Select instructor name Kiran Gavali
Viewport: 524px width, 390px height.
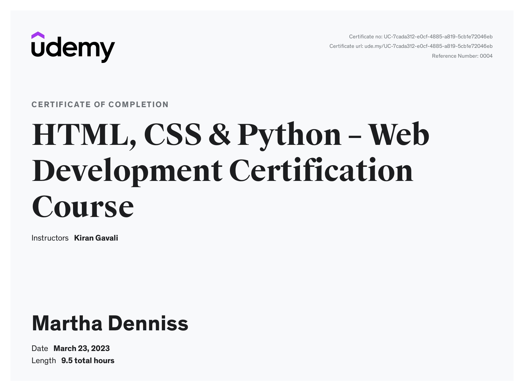(96, 238)
